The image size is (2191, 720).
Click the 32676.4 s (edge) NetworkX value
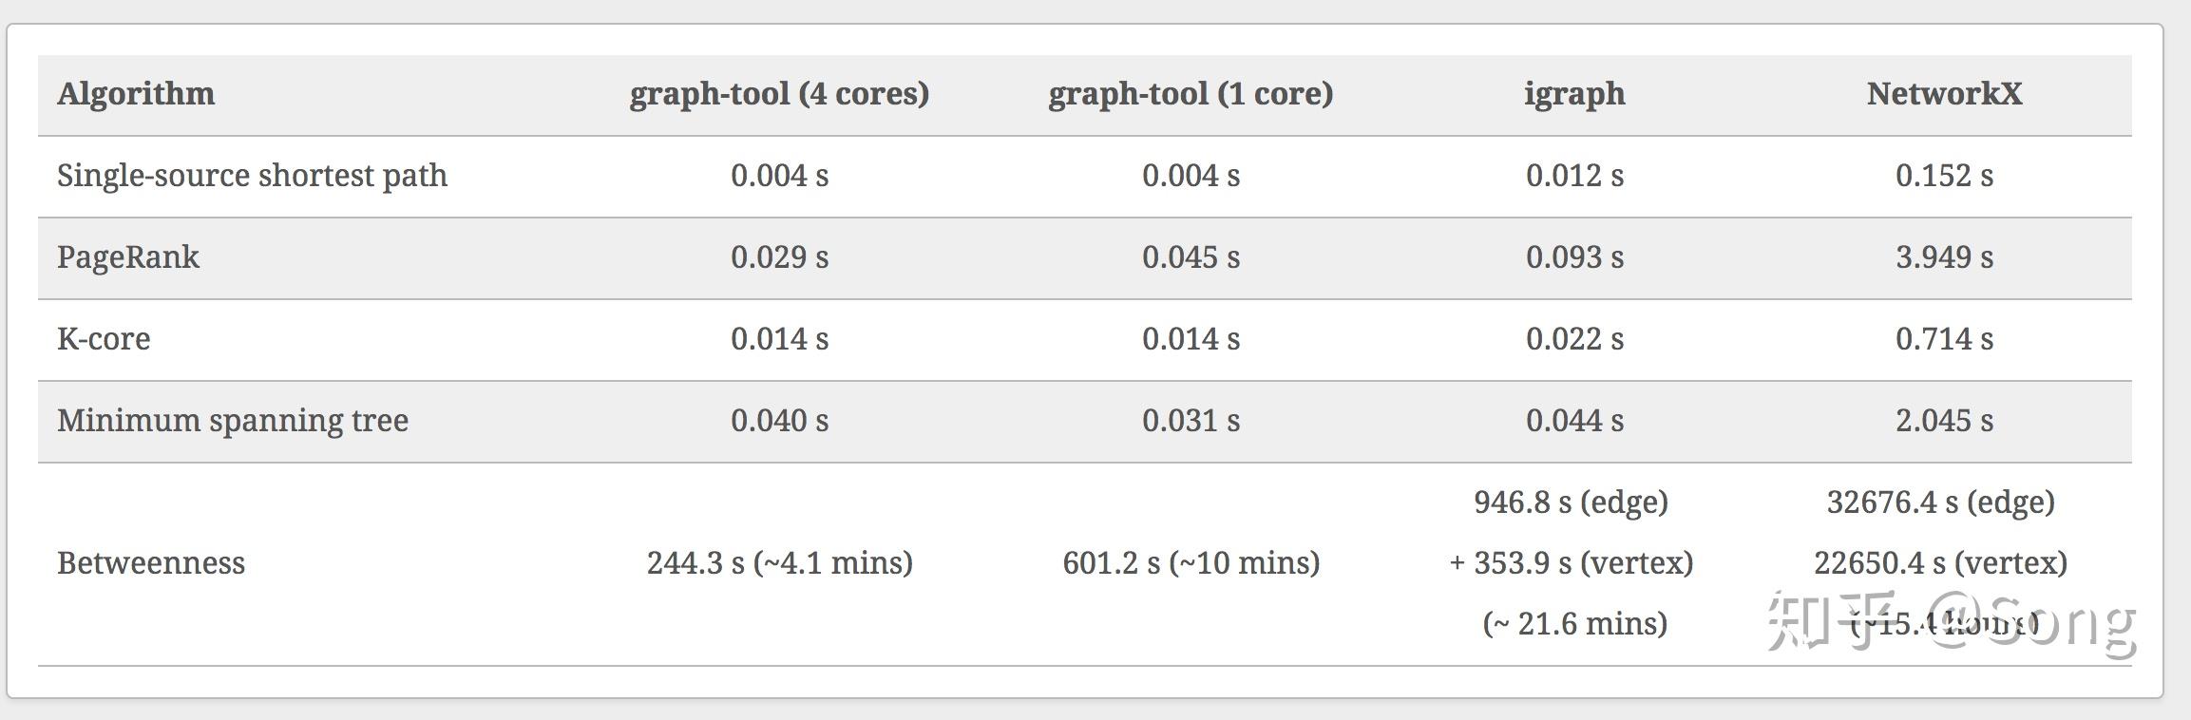coord(1940,502)
